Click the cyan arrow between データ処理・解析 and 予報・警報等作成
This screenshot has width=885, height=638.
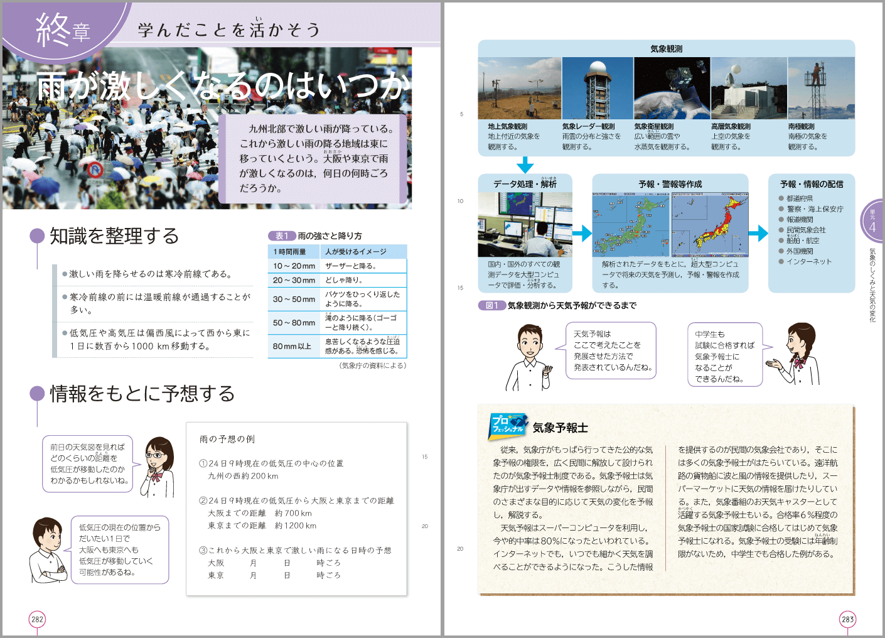tap(582, 233)
